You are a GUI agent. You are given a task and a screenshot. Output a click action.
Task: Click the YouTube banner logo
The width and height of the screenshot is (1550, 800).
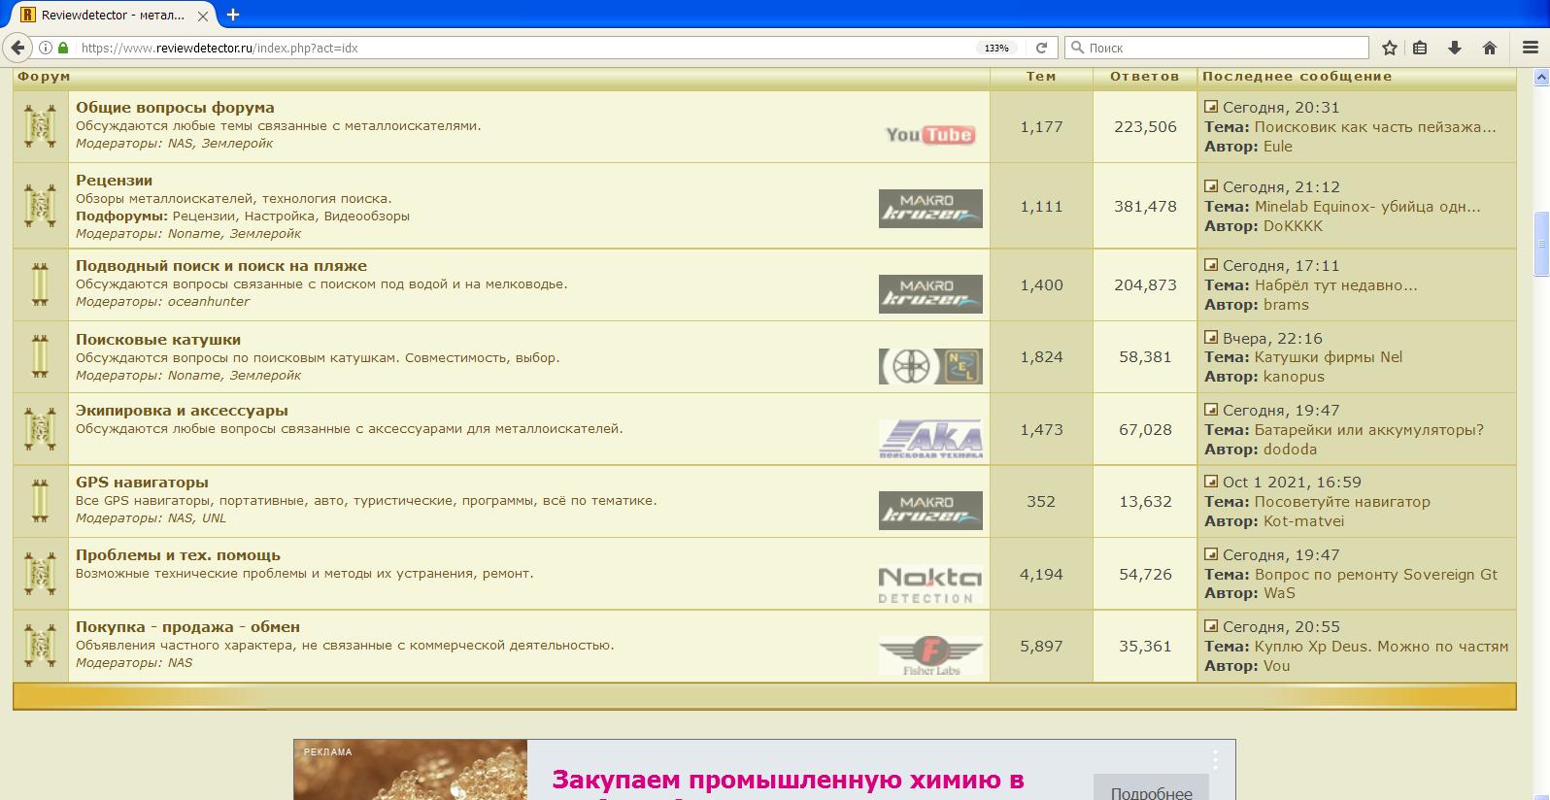(929, 135)
